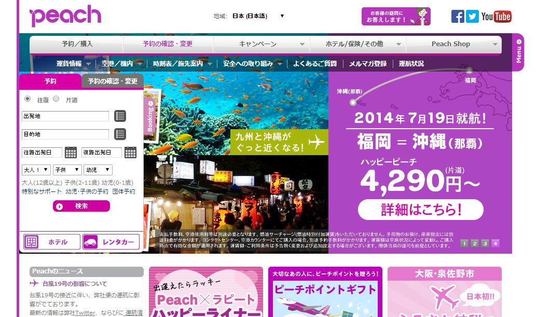
Task: Open the Peach×ラピート ハッピーライナー banner
Action: 206,292
